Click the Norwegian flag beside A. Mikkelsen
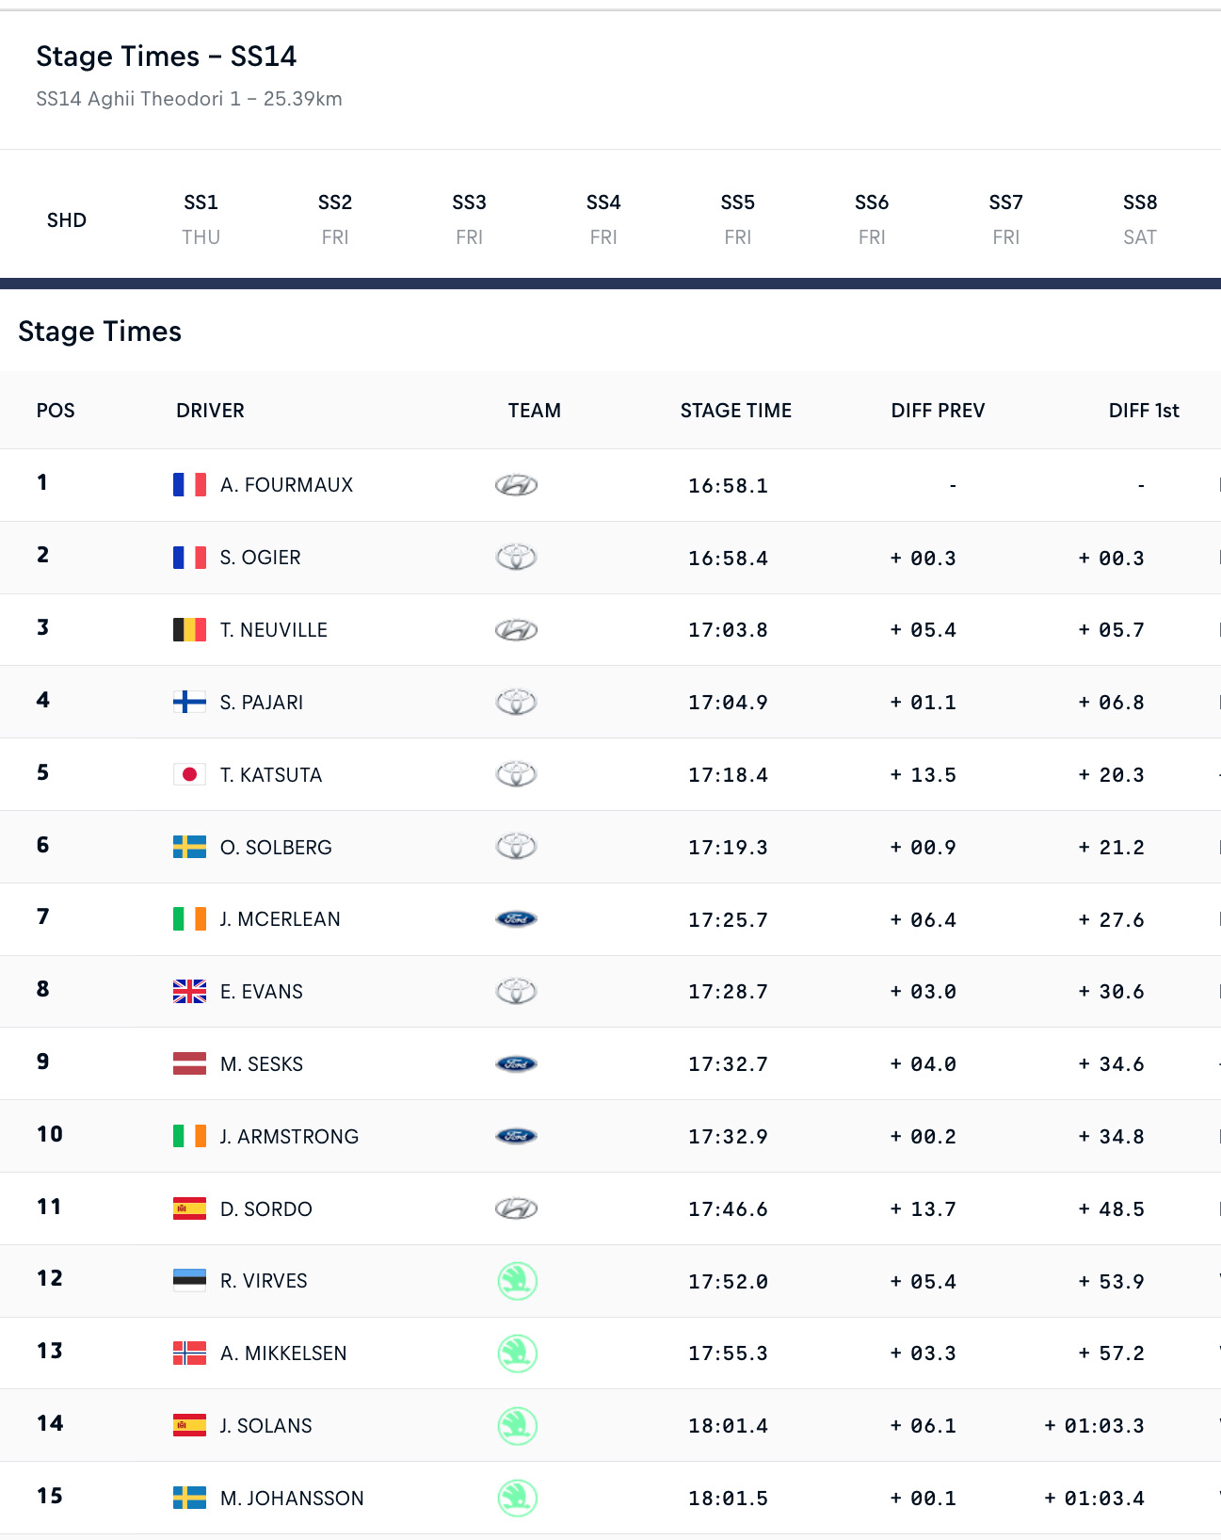The height and width of the screenshot is (1540, 1221). click(189, 1354)
